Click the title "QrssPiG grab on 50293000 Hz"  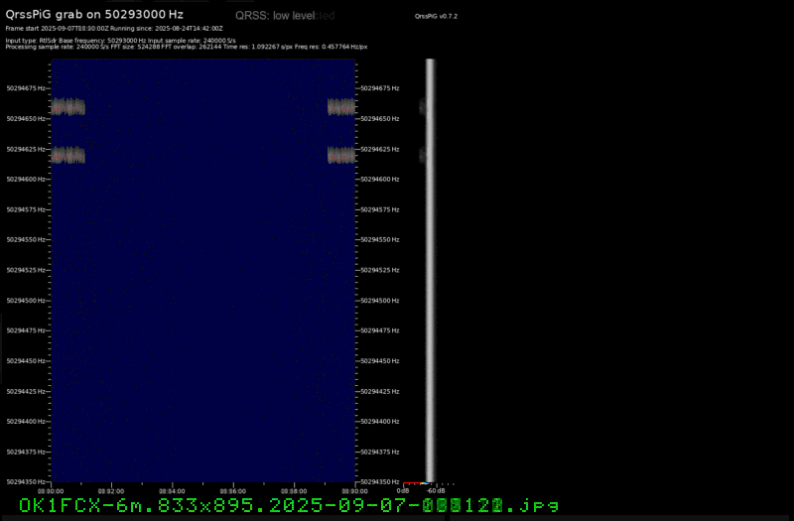(94, 15)
